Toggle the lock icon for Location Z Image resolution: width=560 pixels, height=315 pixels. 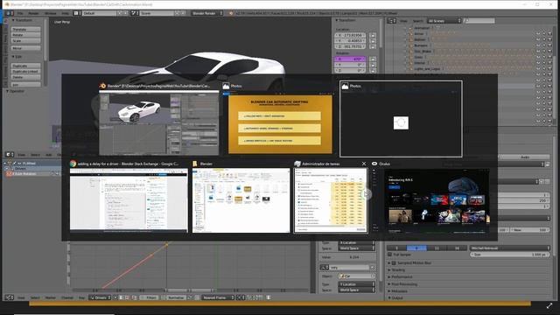click(373, 46)
